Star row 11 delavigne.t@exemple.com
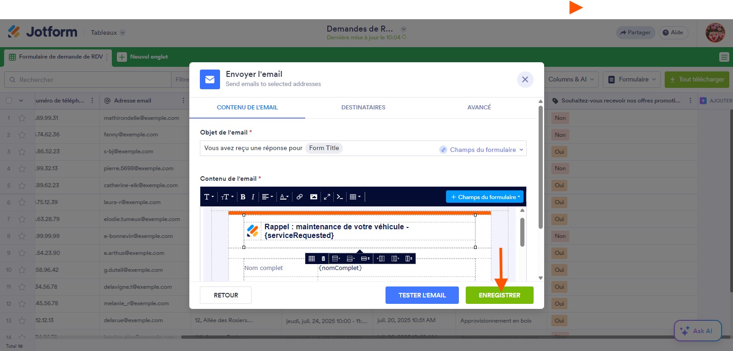 coord(22,287)
